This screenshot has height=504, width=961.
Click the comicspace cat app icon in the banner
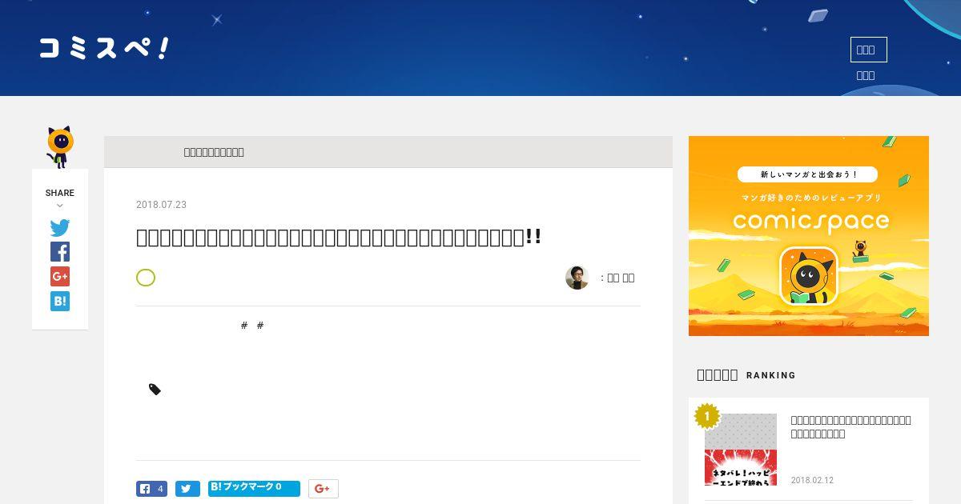(809, 276)
